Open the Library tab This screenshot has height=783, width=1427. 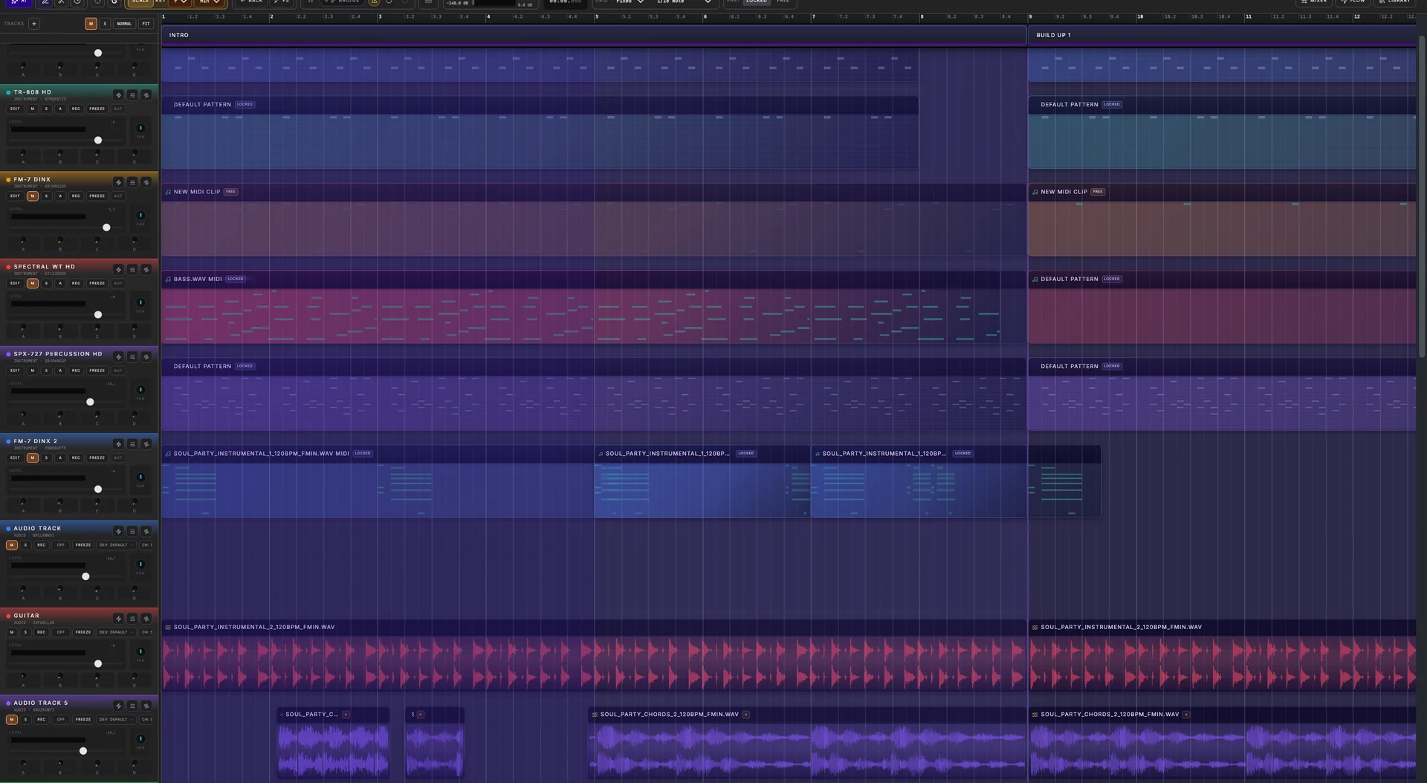[x=1394, y=2]
